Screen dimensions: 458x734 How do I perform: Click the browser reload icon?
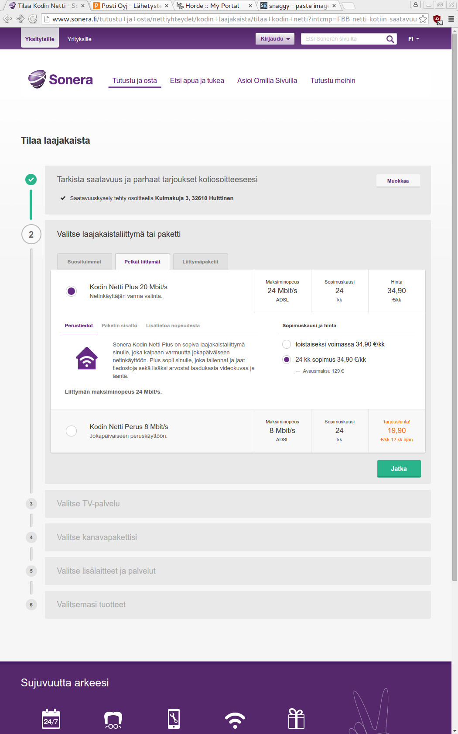[33, 19]
